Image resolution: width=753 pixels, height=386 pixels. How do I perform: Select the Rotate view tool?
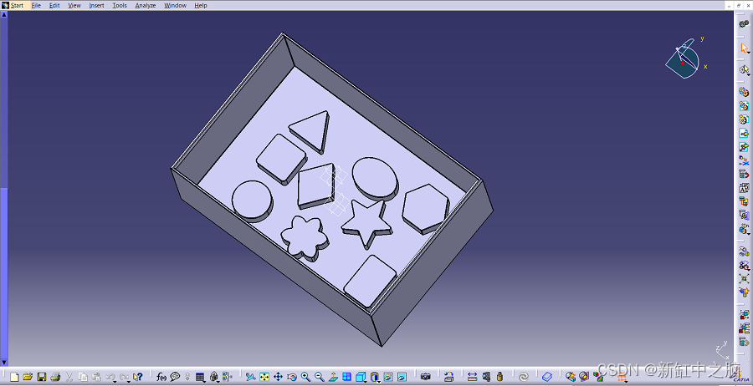291,377
